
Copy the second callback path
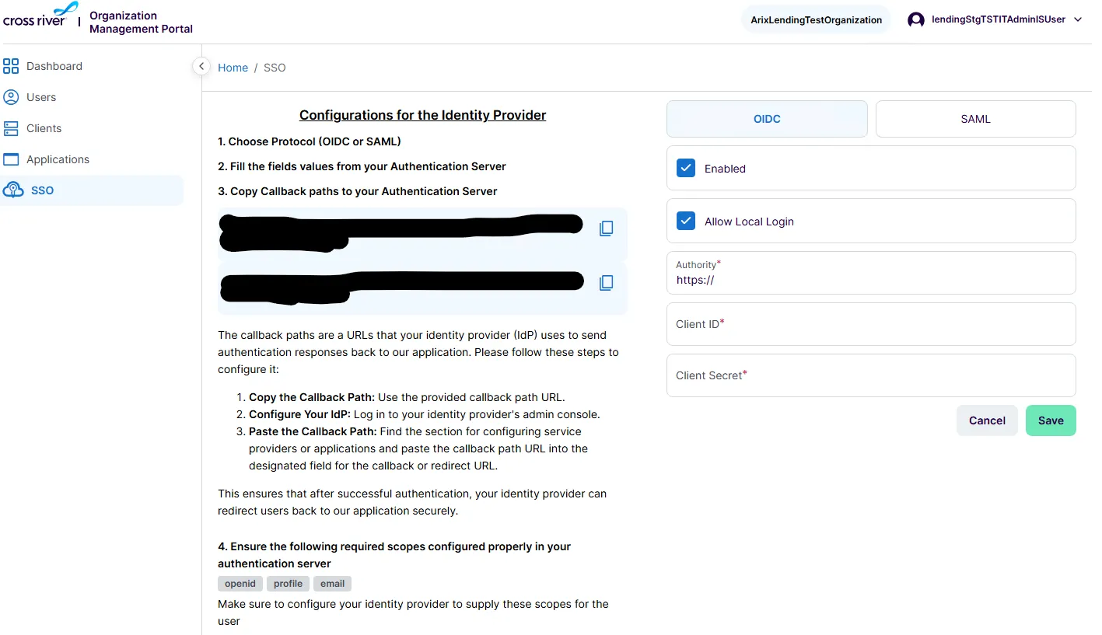coord(607,283)
